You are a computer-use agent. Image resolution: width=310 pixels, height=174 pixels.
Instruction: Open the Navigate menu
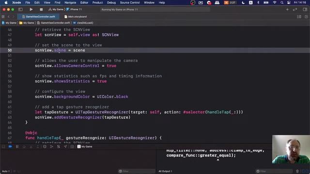[x=70, y=2]
